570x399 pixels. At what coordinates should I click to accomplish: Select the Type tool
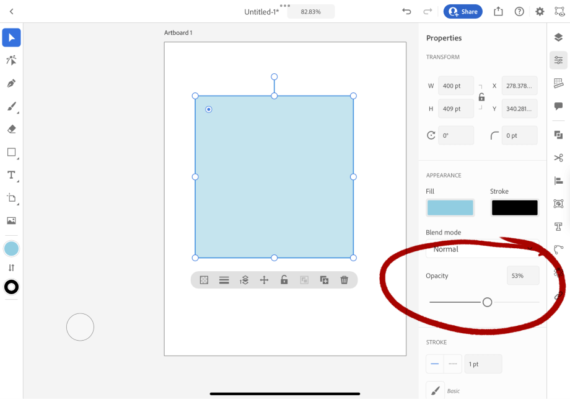point(11,175)
